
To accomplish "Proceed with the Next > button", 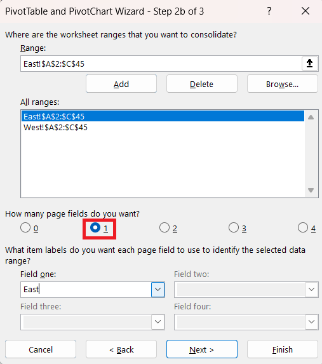I will pos(202,349).
